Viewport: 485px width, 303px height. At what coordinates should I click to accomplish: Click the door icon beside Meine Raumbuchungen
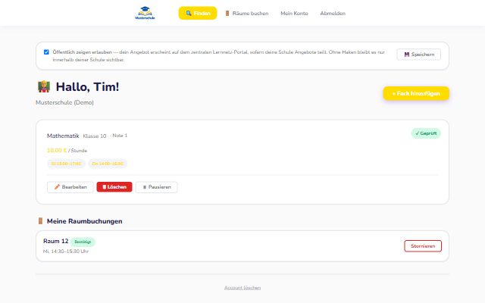(40, 221)
